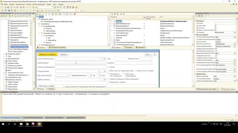Click open icon next to Специализация field
238x133 pixels.
(x=105, y=71)
